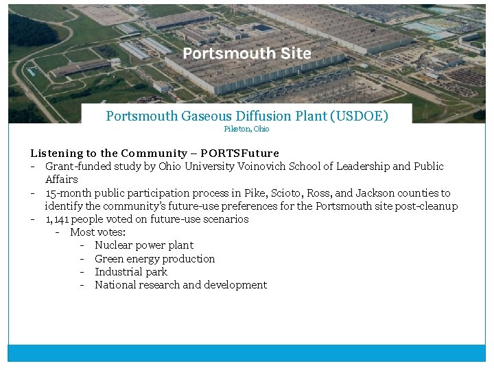Select the 'Industrial park' item
Image resolution: width=494 pixels, height=370 pixels.
131,272
